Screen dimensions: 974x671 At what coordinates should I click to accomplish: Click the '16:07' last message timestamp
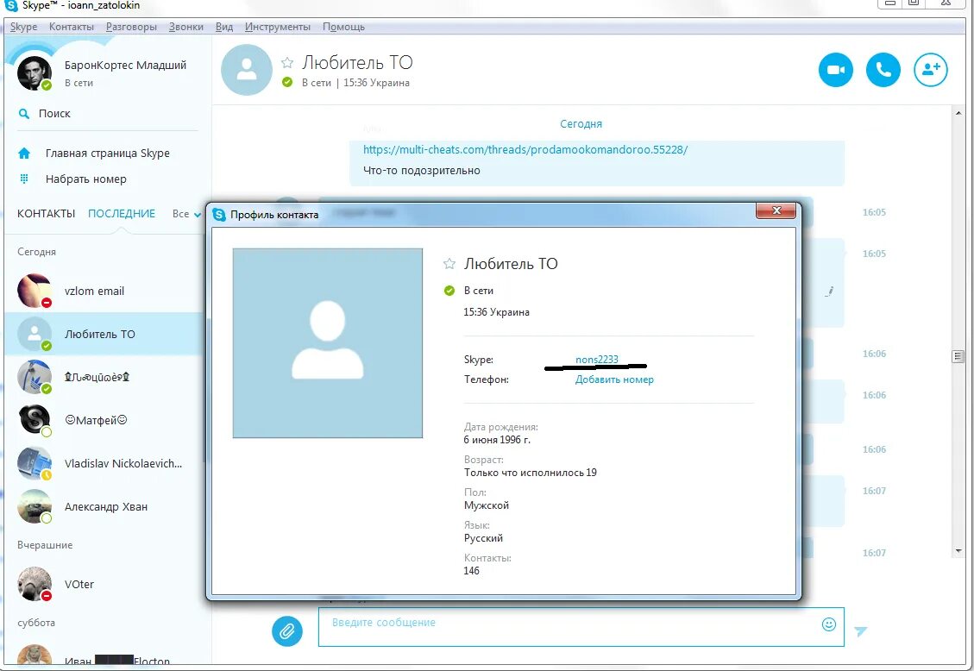point(874,553)
